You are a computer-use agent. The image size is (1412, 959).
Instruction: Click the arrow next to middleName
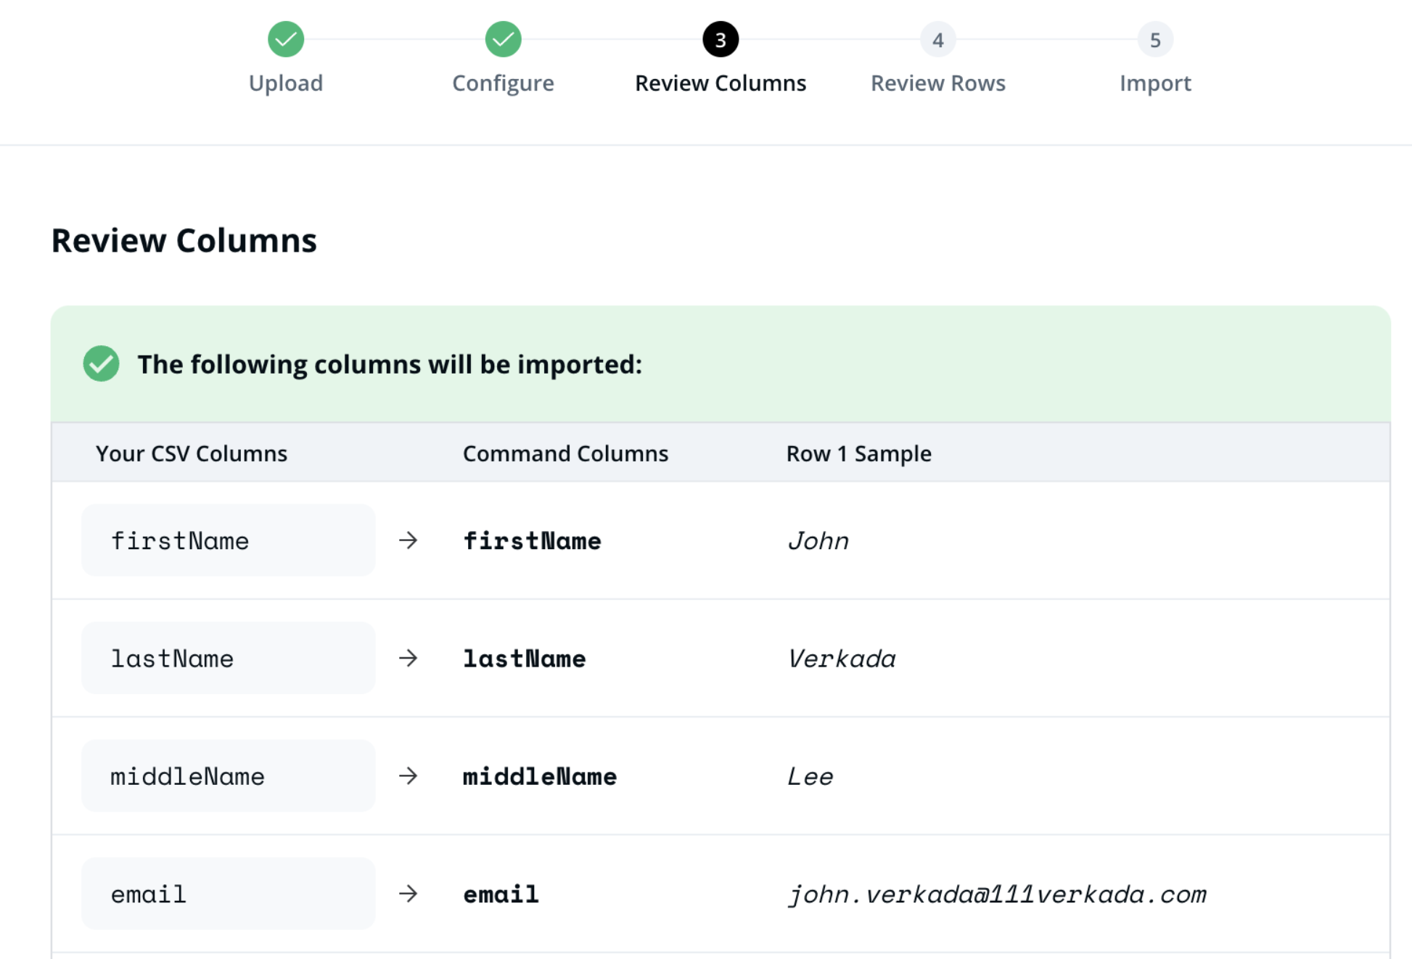click(409, 775)
